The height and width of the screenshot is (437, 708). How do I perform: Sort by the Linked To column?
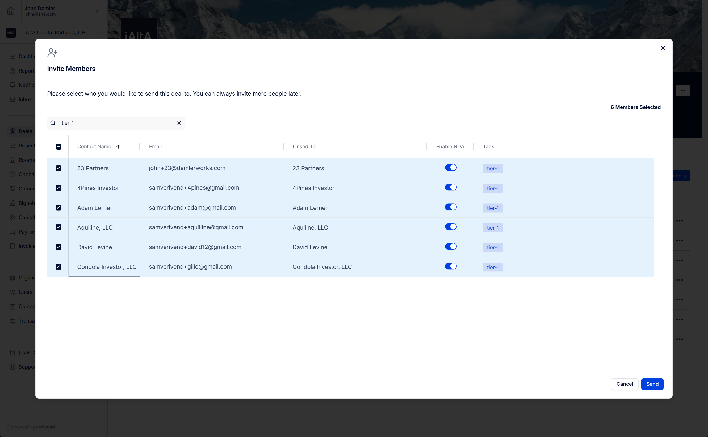coord(304,147)
